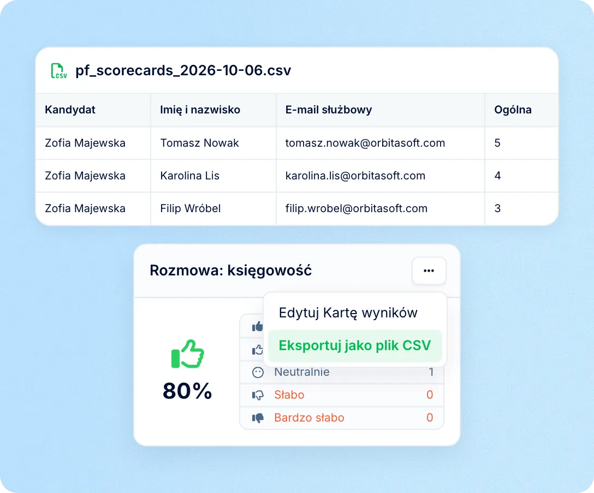This screenshot has width=594, height=493.
Task: Click the outlined thumbs-up icon in ratings list
Action: click(x=258, y=350)
